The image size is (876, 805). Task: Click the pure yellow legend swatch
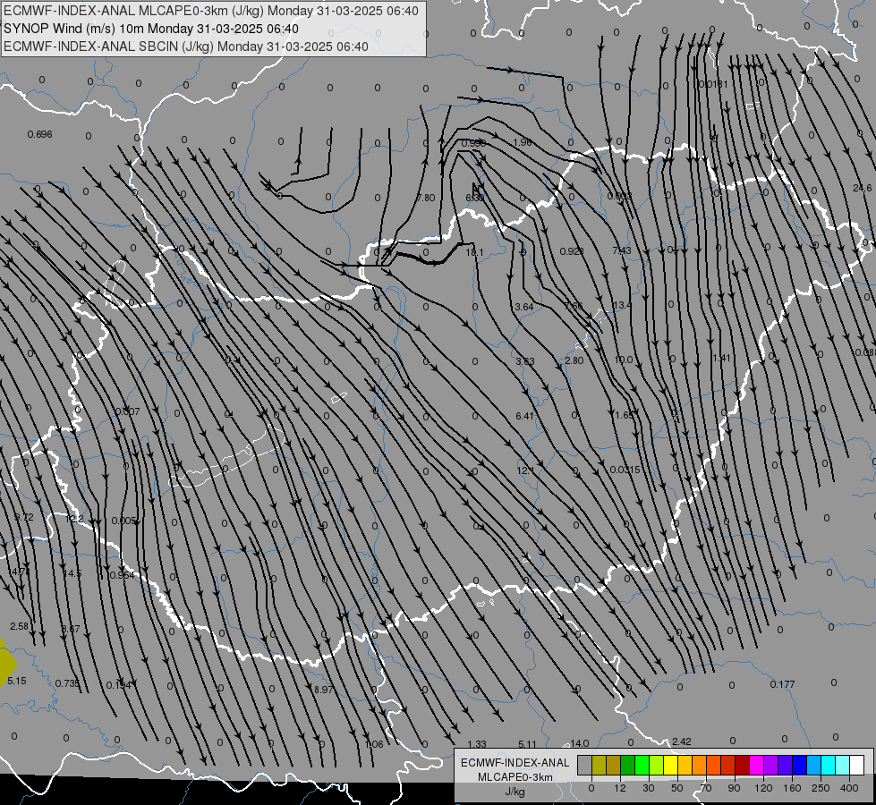(x=670, y=765)
